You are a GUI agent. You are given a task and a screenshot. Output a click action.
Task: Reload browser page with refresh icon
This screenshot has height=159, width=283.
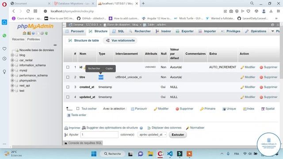[x=28, y=11]
